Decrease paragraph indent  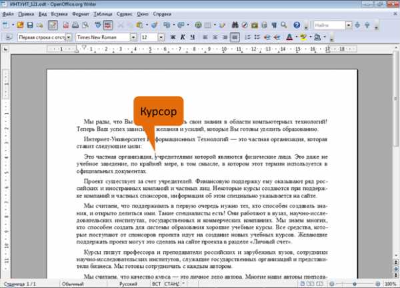pos(267,37)
